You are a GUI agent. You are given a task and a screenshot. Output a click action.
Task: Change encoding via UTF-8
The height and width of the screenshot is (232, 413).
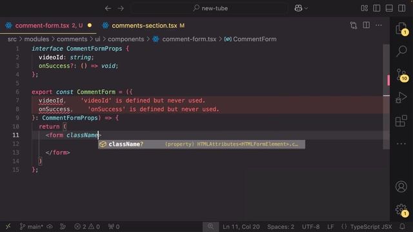point(310,226)
